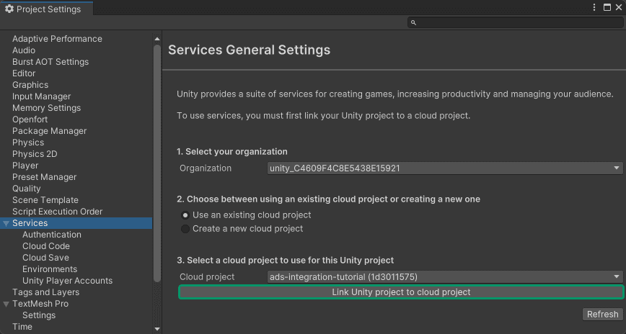Open Package Manager settings
Image resolution: width=626 pixels, height=334 pixels.
(x=49, y=131)
